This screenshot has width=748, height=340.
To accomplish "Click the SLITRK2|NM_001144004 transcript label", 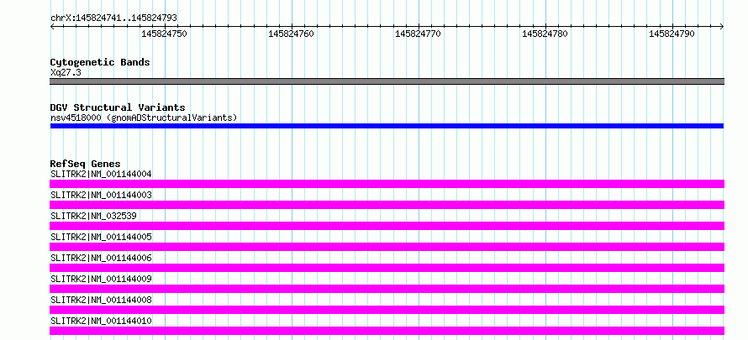I will (x=101, y=175).
